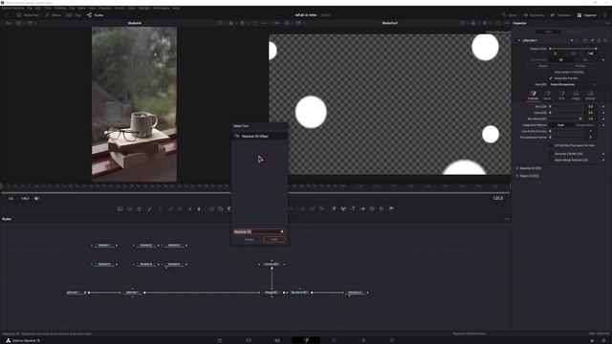Open the Workspace menu
The image size is (612, 344).
162,8
